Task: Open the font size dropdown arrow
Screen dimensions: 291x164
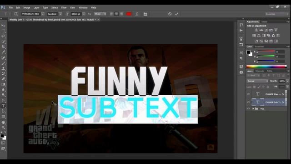Action: 84,14
